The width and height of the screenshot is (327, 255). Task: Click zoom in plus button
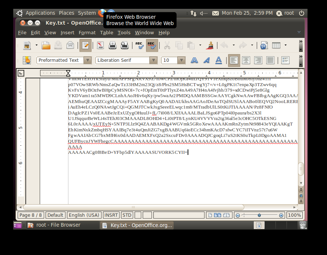(x=281, y=215)
